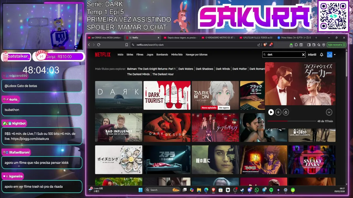Click into the Netflix search field containing dark
This screenshot has width=353, height=198.
[284, 54]
